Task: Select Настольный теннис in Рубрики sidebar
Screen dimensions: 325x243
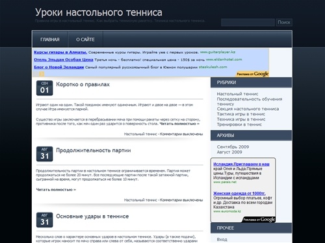Action: [x=237, y=94]
